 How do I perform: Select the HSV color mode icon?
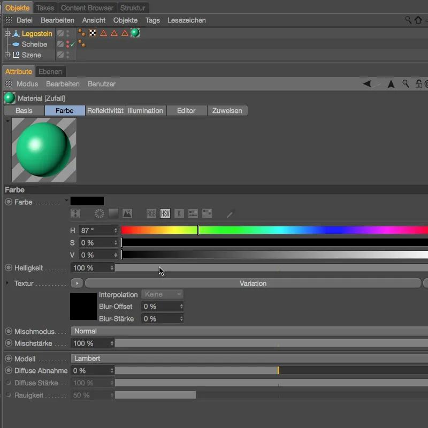click(x=164, y=213)
